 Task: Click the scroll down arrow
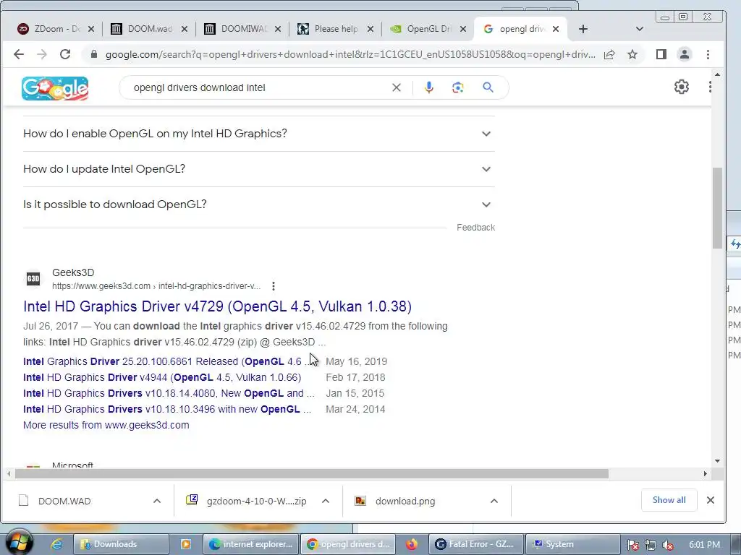pos(717,461)
